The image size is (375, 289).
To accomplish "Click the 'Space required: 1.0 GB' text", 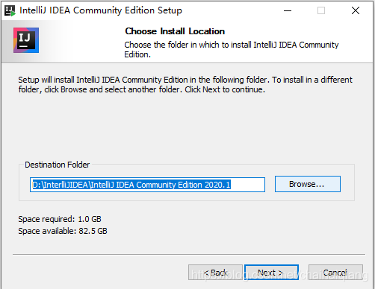I will pos(60,219).
